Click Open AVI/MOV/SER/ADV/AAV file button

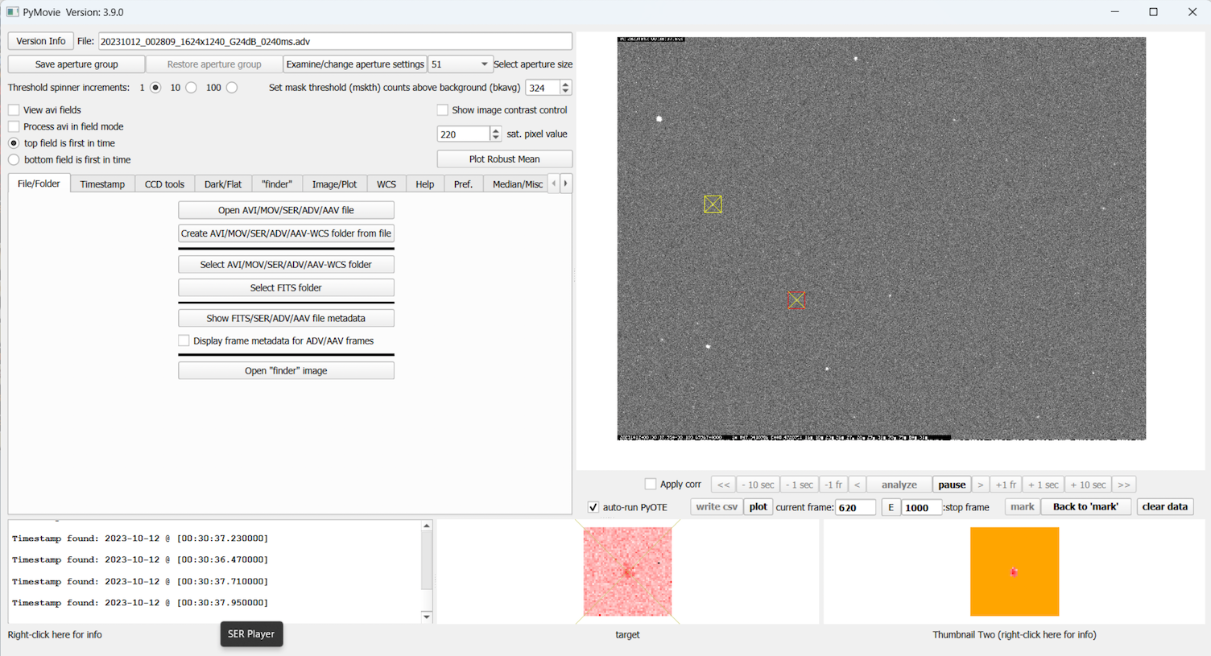(x=286, y=210)
